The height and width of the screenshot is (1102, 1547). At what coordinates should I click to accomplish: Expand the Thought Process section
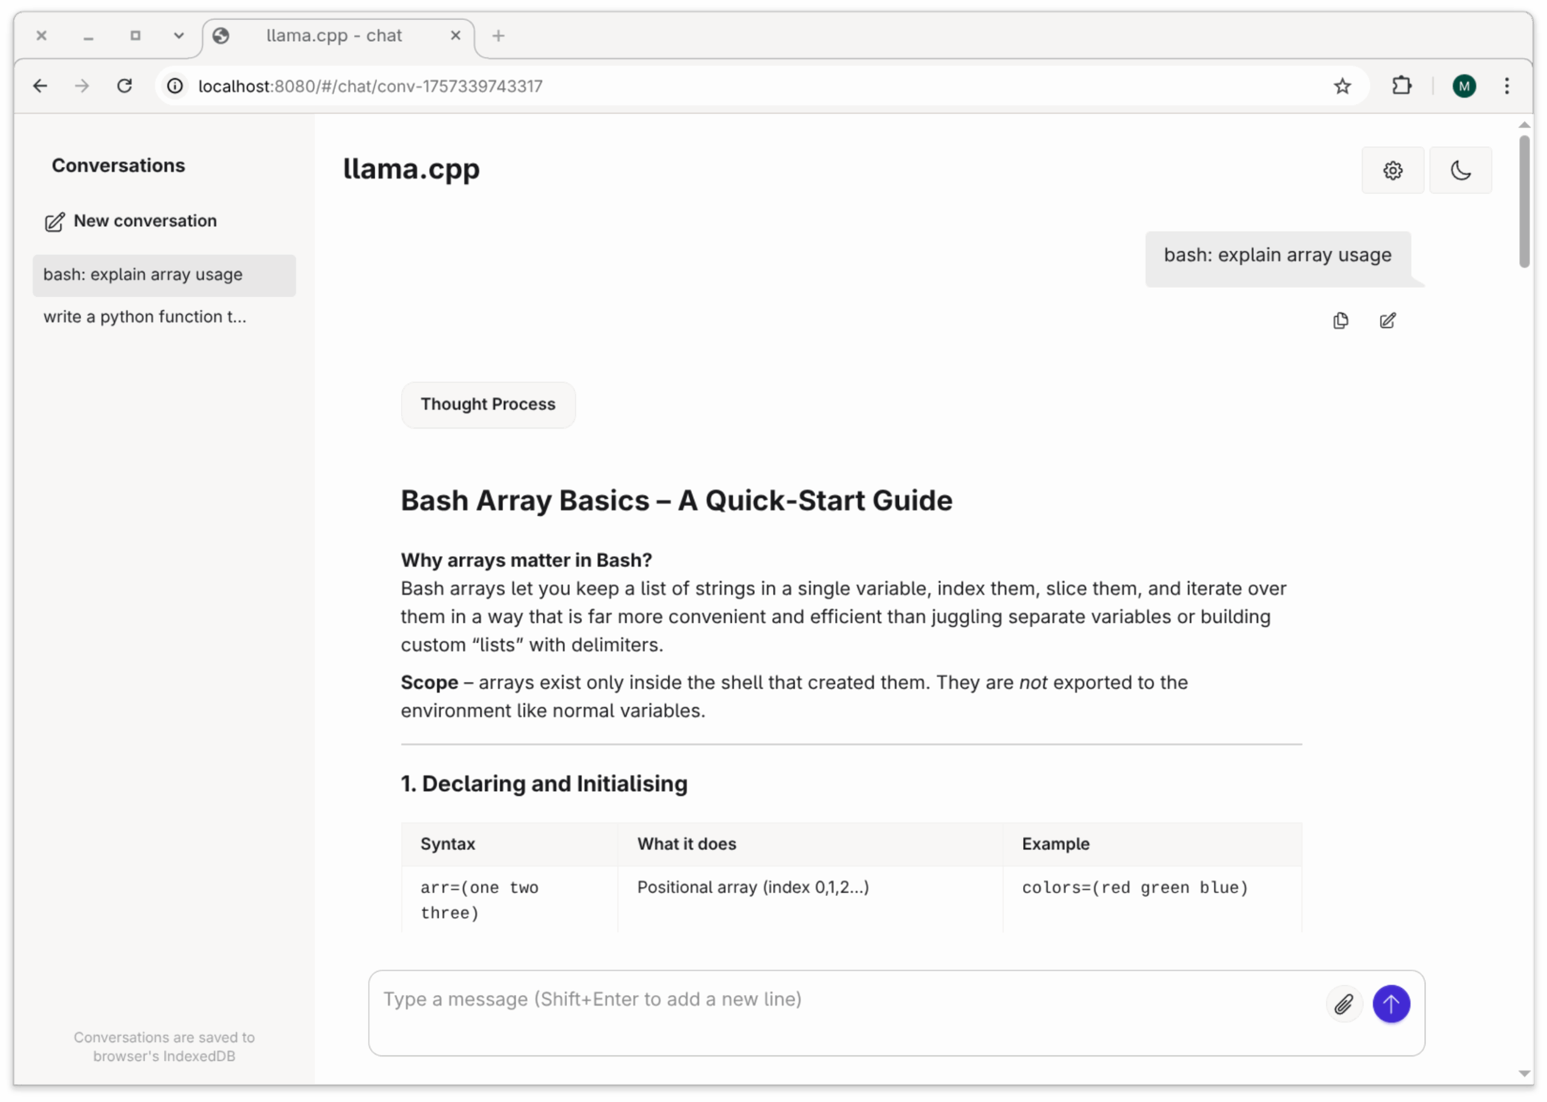click(x=488, y=404)
